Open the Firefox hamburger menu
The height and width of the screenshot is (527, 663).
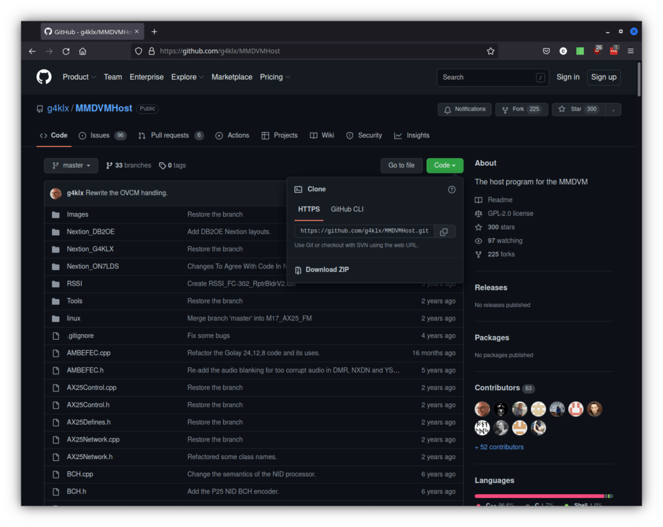coord(631,51)
